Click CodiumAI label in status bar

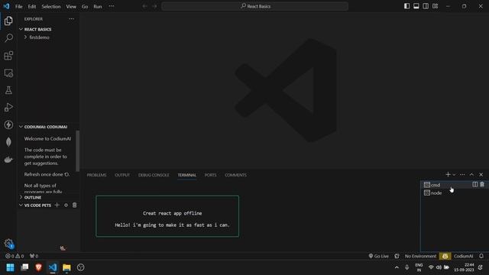(464, 256)
